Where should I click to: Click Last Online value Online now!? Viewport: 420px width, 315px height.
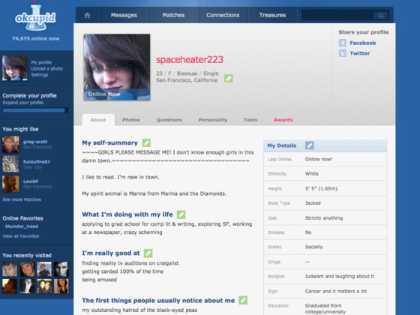click(319, 159)
